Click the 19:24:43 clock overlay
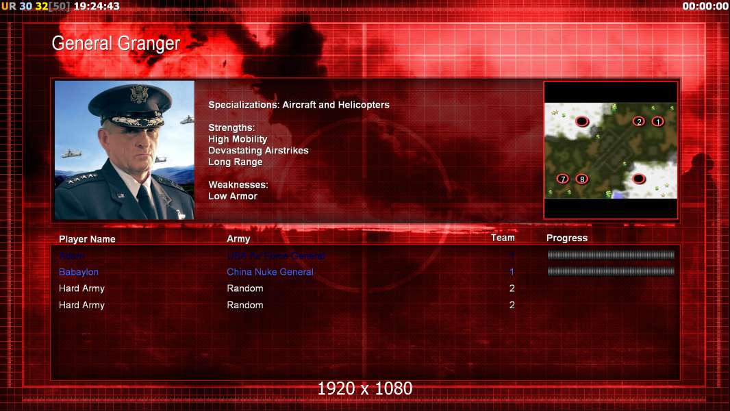The image size is (730, 411). pyautogui.click(x=97, y=6)
